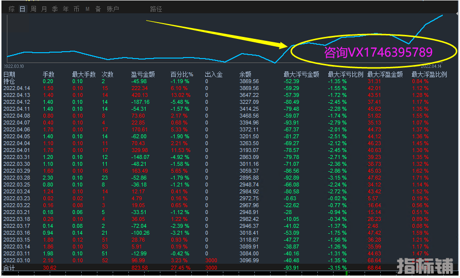This screenshot has height=278, width=460.
Task: Select the 2022.04.07 row date
Action: pyautogui.click(x=16, y=123)
